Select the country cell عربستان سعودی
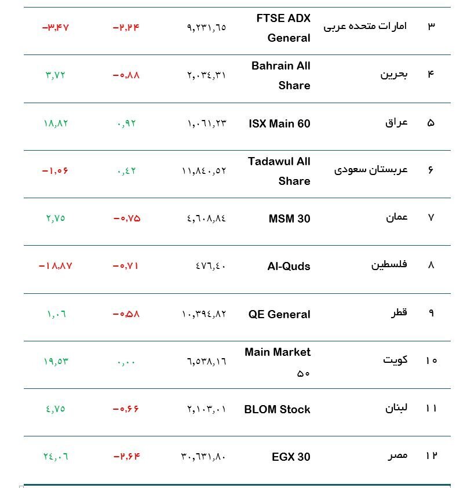Image resolution: width=467 pixels, height=488 pixels. click(x=371, y=170)
